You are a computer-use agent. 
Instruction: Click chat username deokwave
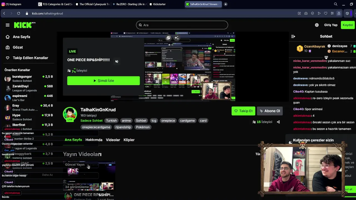pos(301,78)
